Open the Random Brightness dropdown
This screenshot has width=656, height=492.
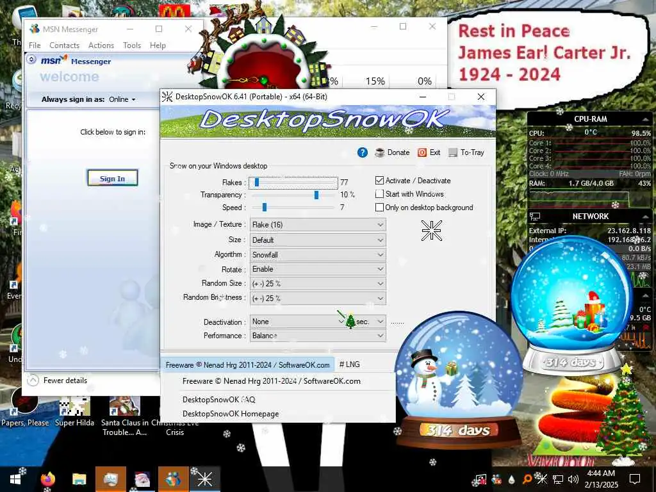(318, 299)
